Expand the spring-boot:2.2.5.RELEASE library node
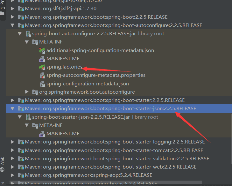Viewport: 232px width, 186px height. pyautogui.click(x=13, y=17)
